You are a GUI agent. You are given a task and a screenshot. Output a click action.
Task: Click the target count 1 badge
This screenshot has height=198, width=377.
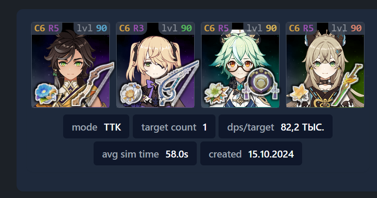pyautogui.click(x=174, y=127)
